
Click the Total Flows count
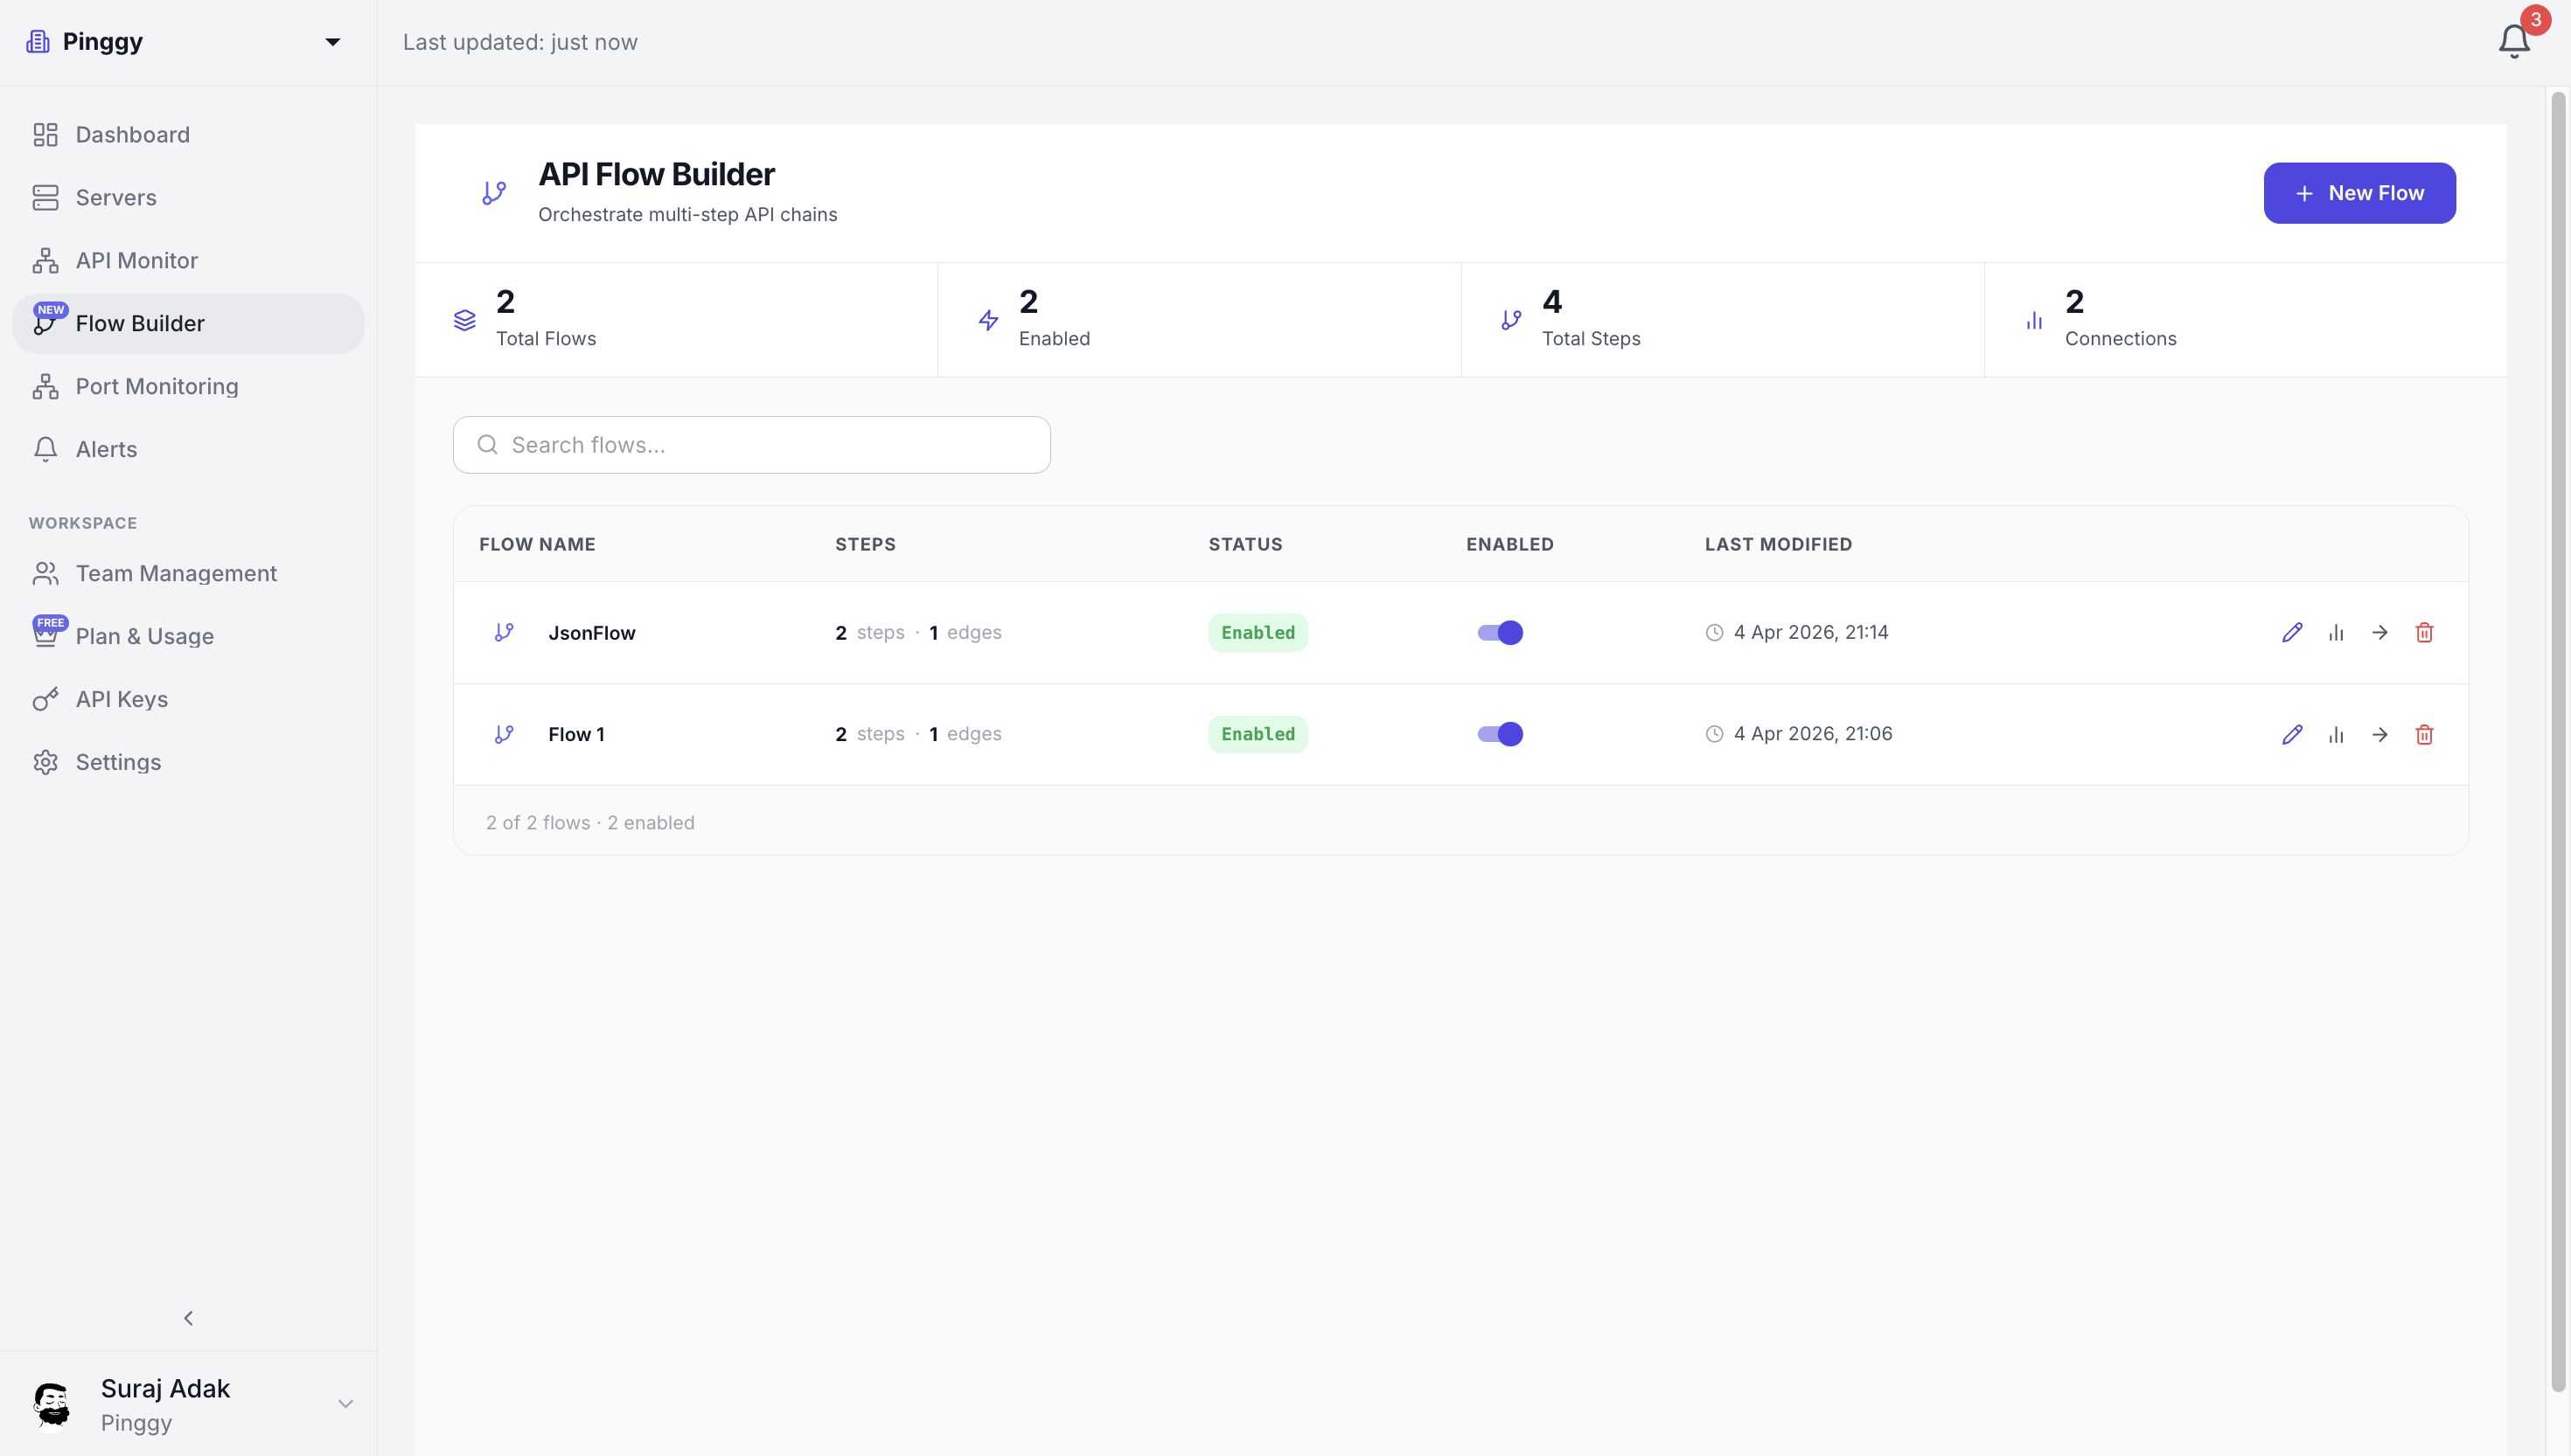point(505,301)
